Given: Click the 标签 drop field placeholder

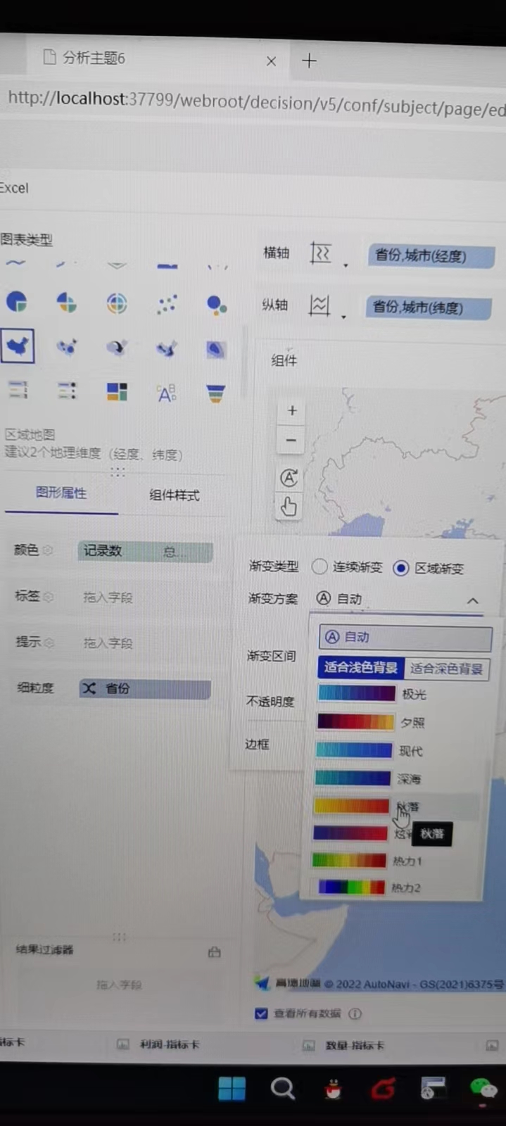Looking at the screenshot, I should coord(108,597).
